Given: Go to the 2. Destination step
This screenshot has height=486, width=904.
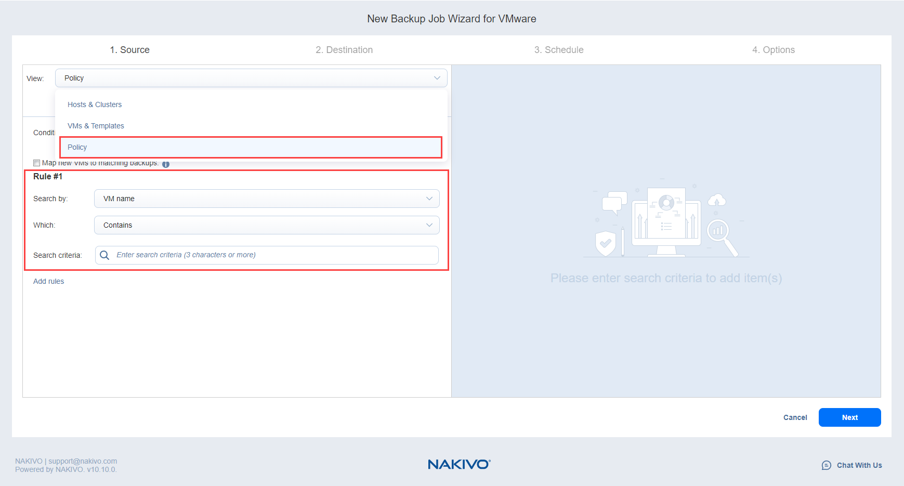Looking at the screenshot, I should pyautogui.click(x=344, y=50).
